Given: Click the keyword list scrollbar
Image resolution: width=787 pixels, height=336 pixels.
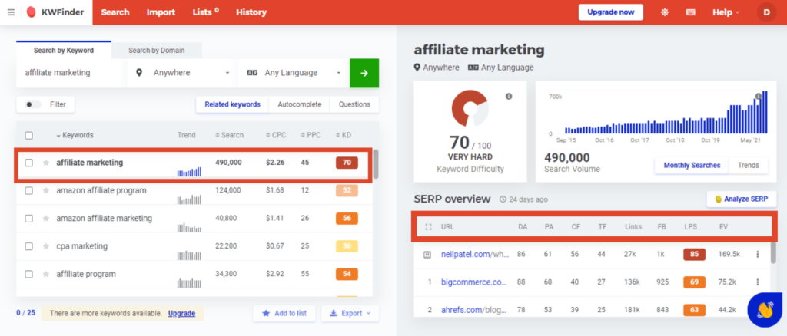Looking at the screenshot, I should click(x=376, y=164).
